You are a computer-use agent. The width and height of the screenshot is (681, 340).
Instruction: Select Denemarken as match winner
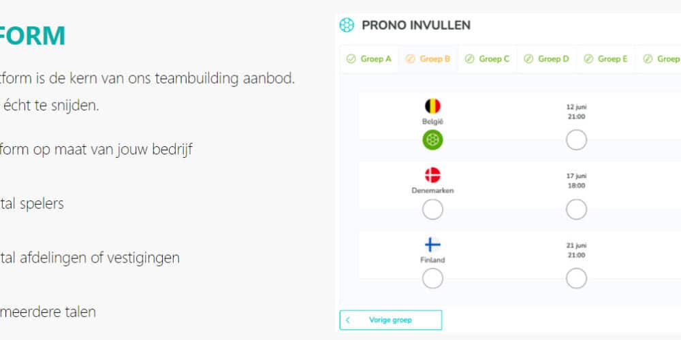432,210
